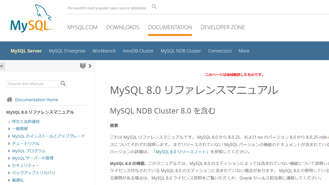Open the セキュリティー link

pyautogui.click(x=26, y=165)
